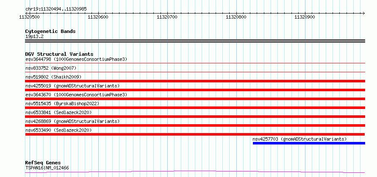Open variant esv3644798 label

point(76,59)
